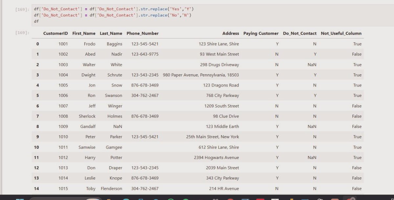Click the Not_Useful_Column header
Viewport: 394px width, 200px height.
[x=341, y=33]
